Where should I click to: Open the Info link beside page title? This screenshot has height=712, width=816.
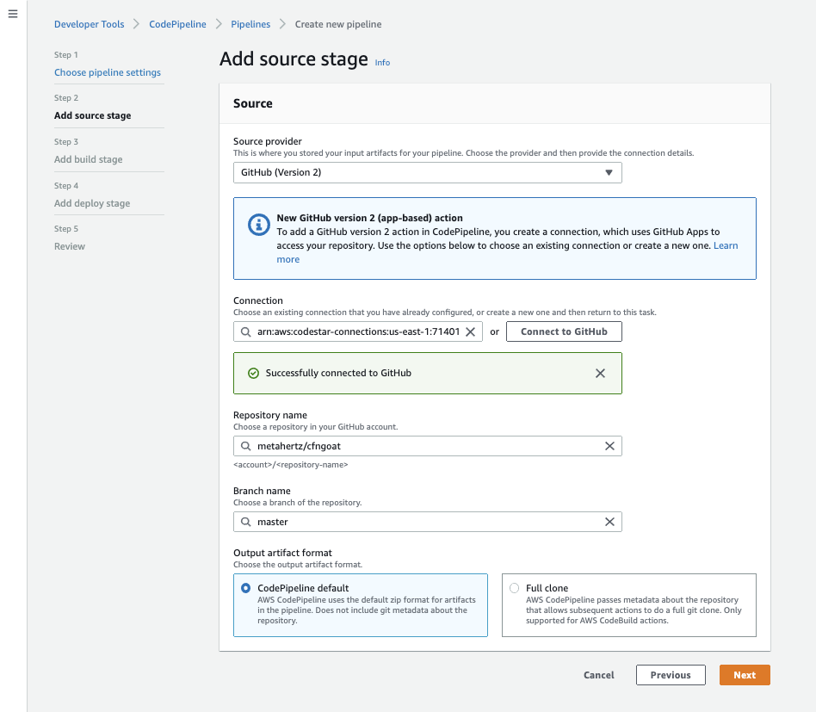382,63
